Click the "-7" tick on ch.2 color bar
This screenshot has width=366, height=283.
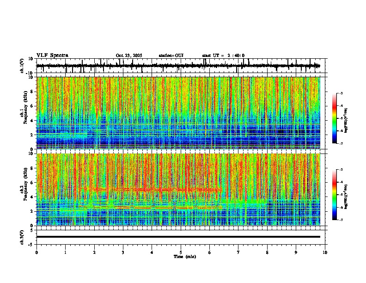tap(341, 220)
